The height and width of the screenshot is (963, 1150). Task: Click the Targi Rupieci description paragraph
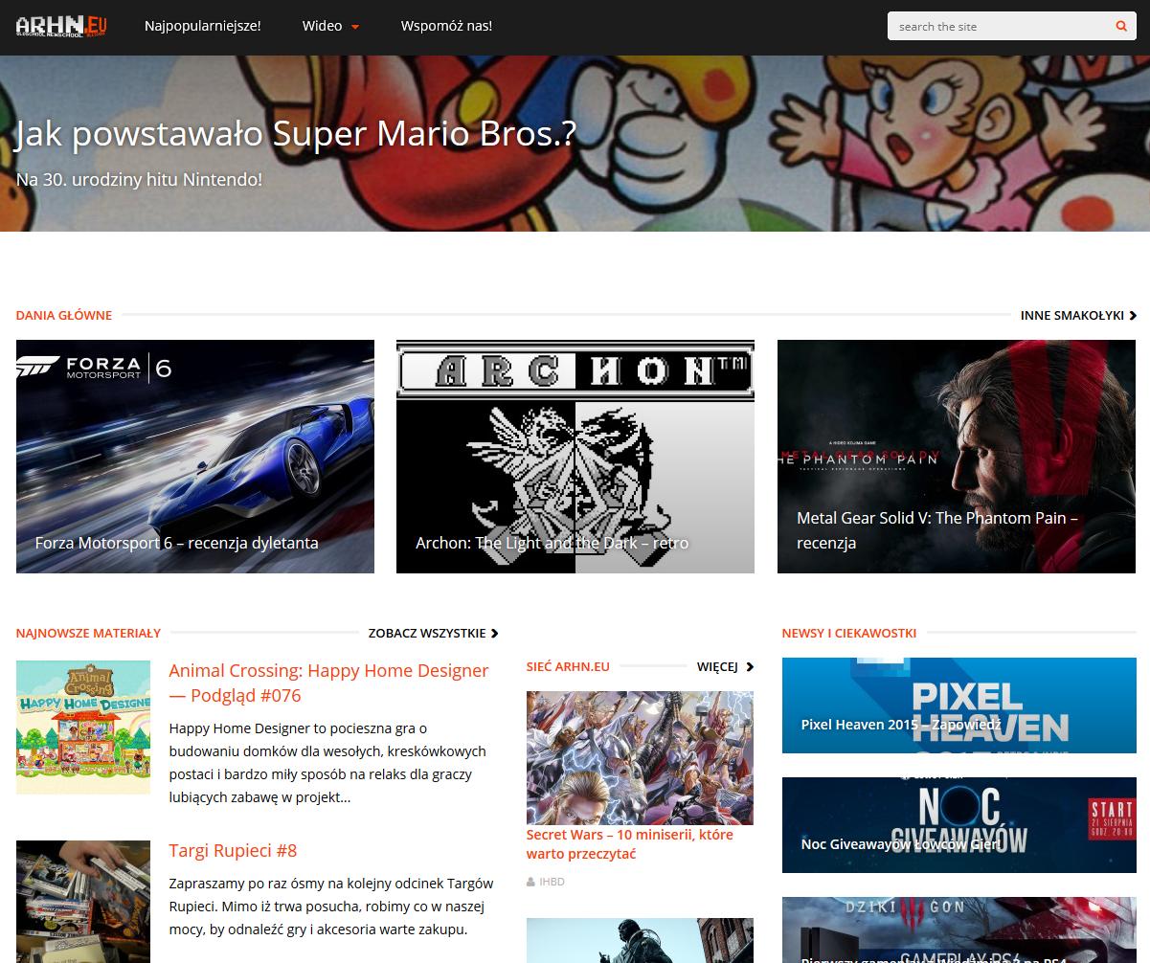point(331,906)
